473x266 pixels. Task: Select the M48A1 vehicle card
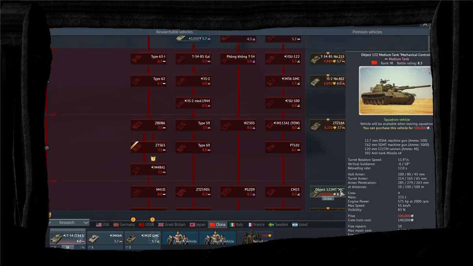(x=149, y=169)
